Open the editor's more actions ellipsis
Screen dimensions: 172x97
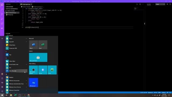click(x=143, y=4)
